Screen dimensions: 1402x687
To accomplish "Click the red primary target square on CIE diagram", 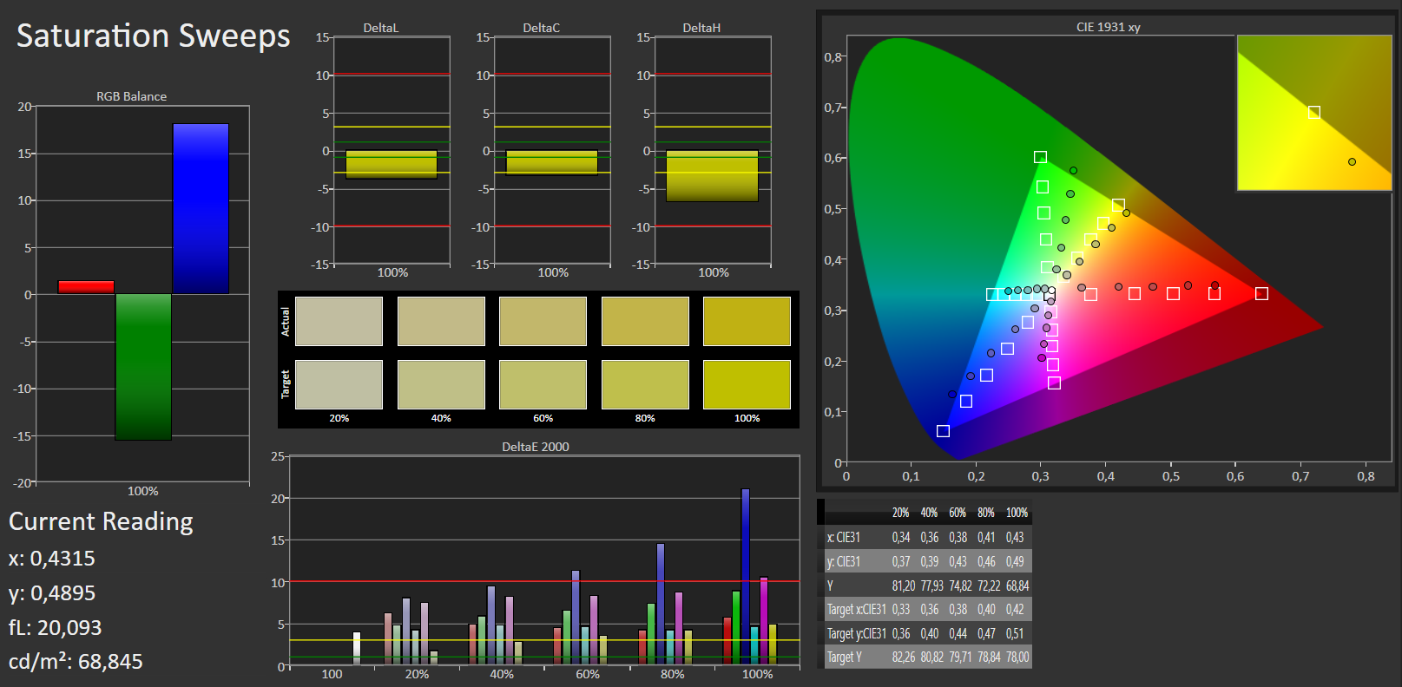I will click(1261, 294).
